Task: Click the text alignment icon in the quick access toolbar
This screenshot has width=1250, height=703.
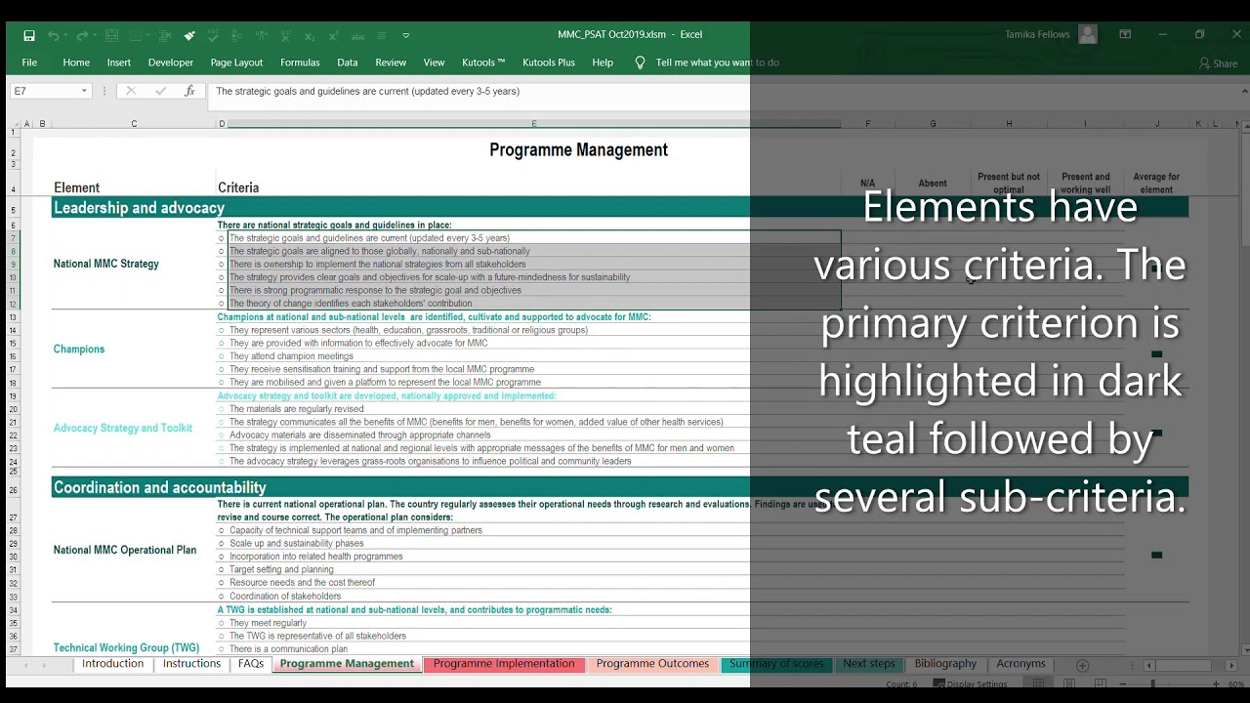Action: [381, 36]
